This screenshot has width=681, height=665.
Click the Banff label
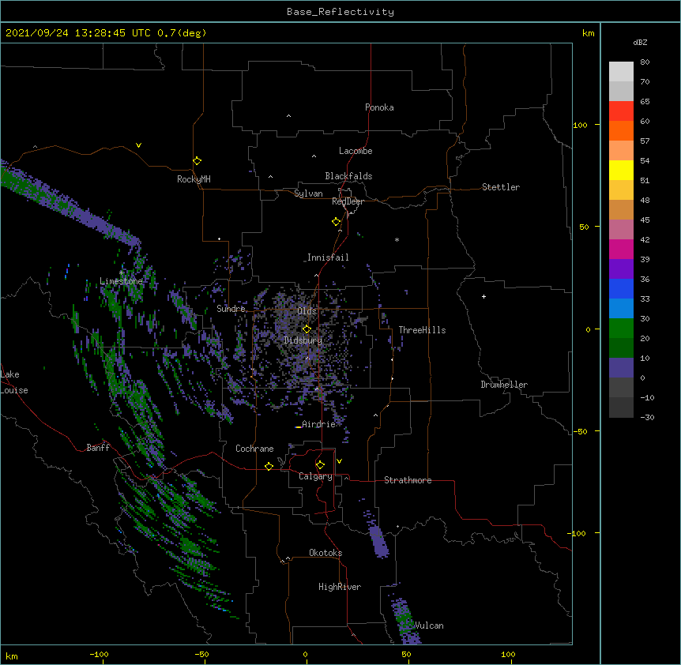pyautogui.click(x=98, y=448)
